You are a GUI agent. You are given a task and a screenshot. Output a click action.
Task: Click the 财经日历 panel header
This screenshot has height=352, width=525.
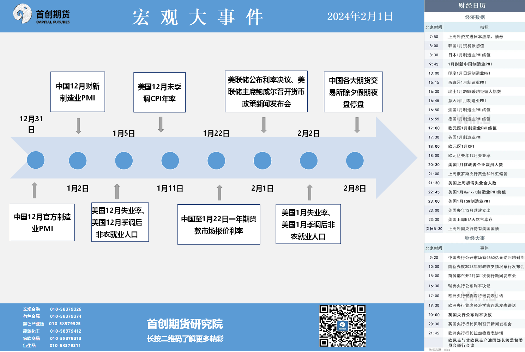(x=475, y=6)
